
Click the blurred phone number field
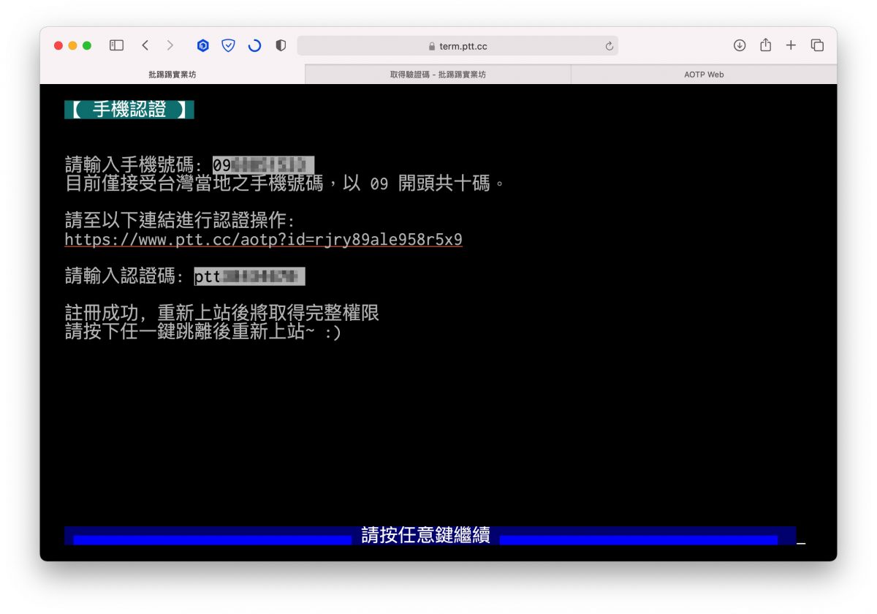(263, 164)
